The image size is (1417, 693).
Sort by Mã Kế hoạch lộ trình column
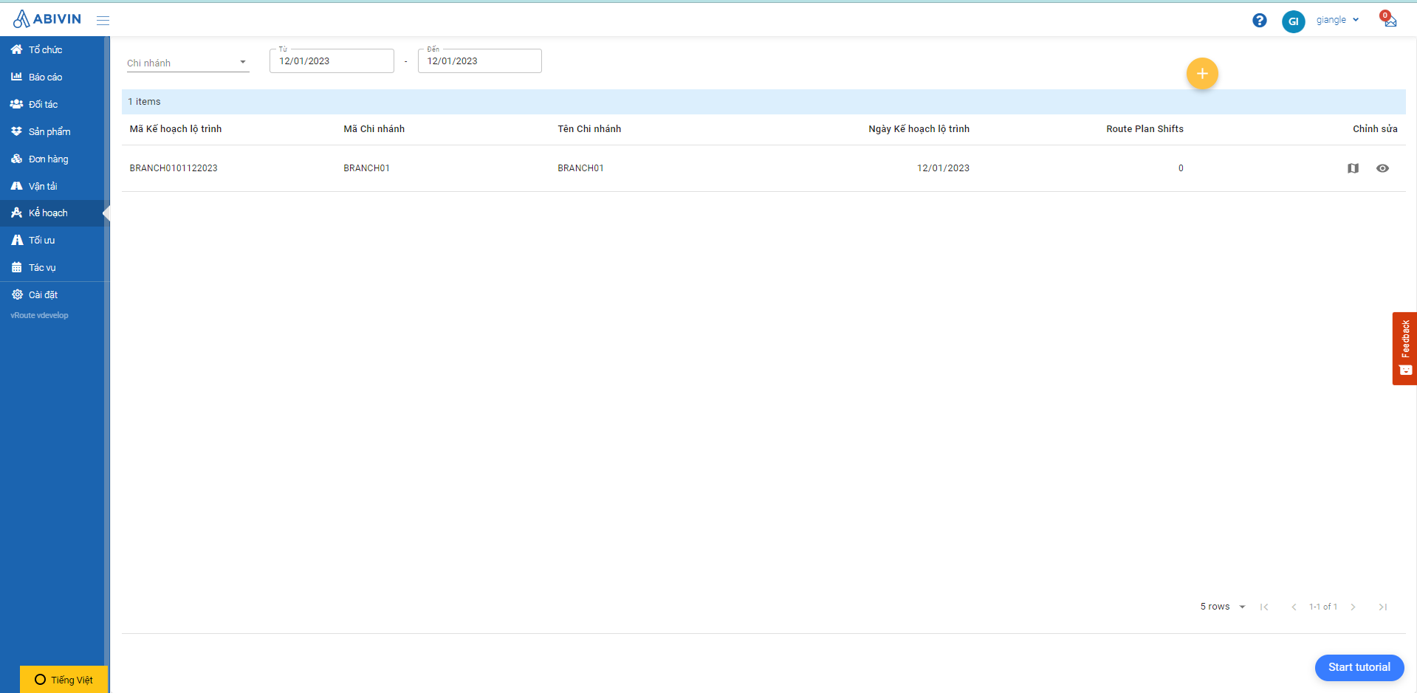(x=176, y=129)
